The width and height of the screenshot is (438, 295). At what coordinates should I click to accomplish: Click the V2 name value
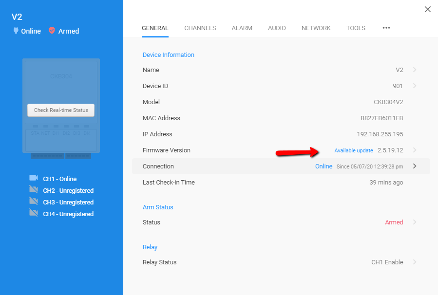[400, 70]
